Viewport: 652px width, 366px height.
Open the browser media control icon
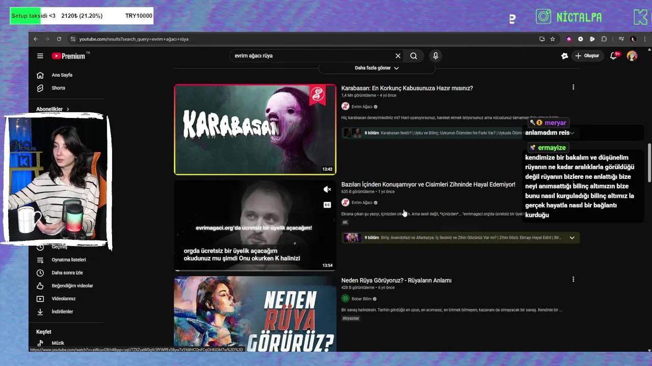[621, 39]
